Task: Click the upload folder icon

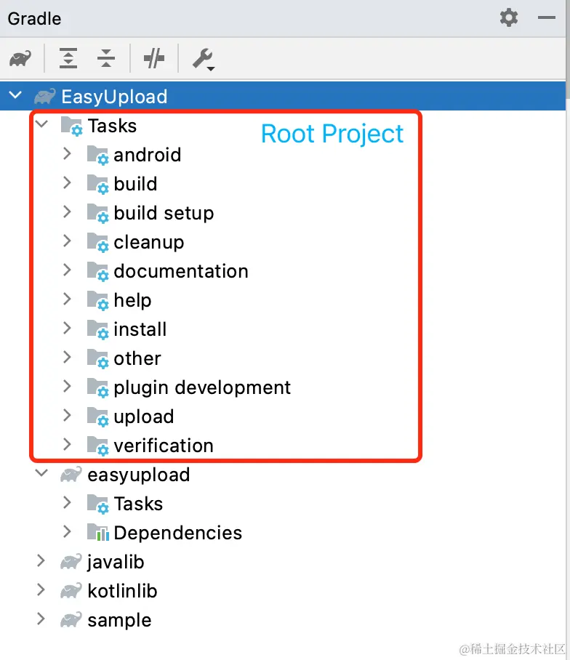Action: coord(97,416)
